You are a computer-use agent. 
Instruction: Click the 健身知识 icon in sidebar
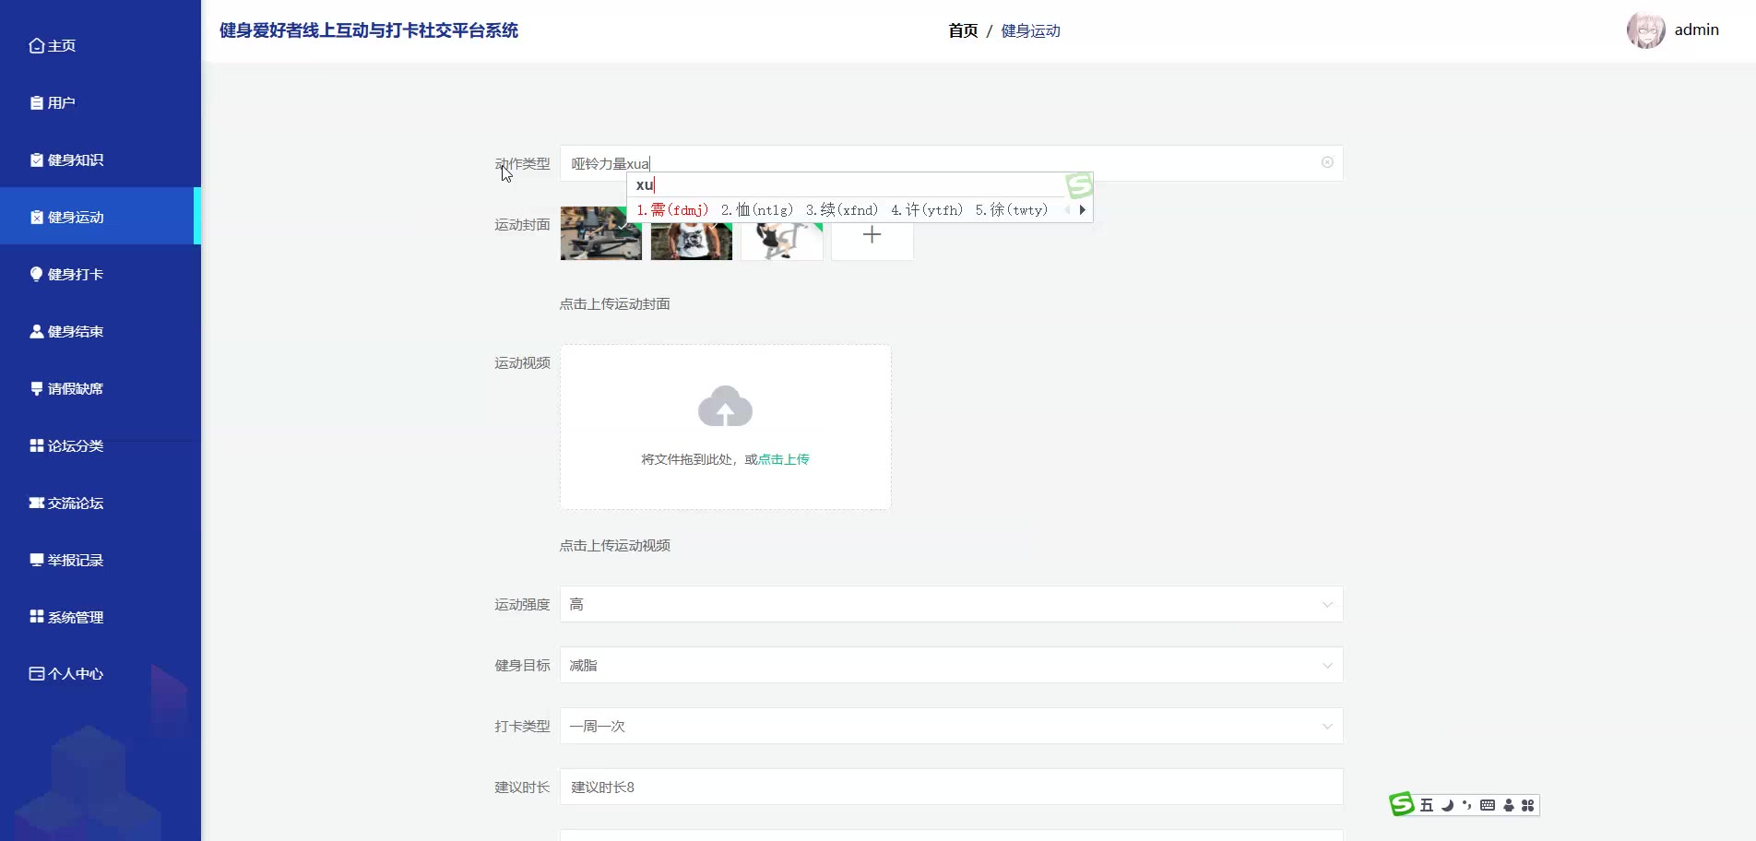click(37, 160)
